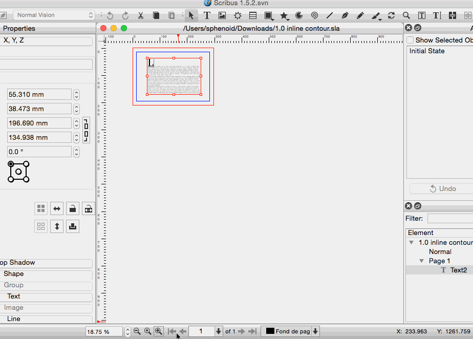Activate the Rotate item tool
The width and height of the screenshot is (473, 339).
391,15
